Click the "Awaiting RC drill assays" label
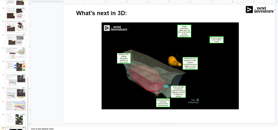 (x=190, y=63)
